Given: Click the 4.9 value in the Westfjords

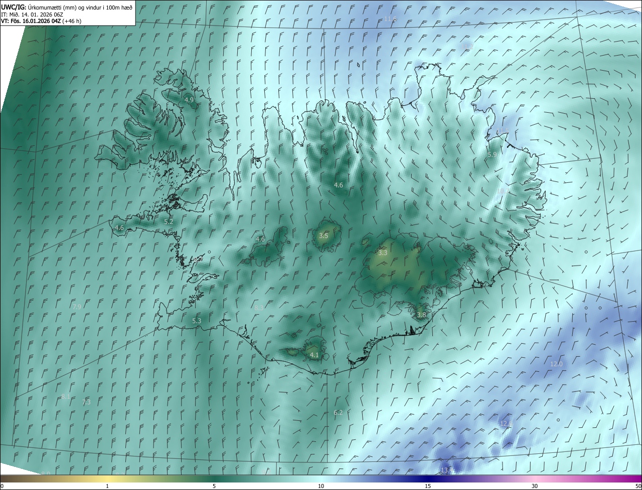Looking at the screenshot, I should tap(189, 100).
